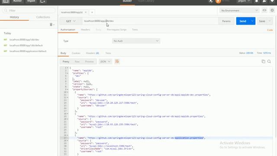Screen dimensions: 277x156
Task: Open history item localhost:8888/app1db/dev
Action: (x=24, y=39)
